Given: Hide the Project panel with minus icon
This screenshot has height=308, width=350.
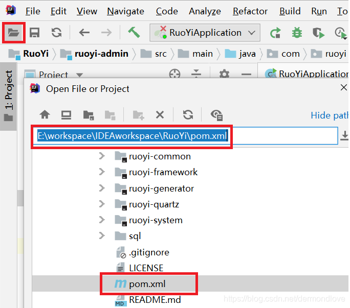Looking at the screenshot, I should tap(246, 74).
